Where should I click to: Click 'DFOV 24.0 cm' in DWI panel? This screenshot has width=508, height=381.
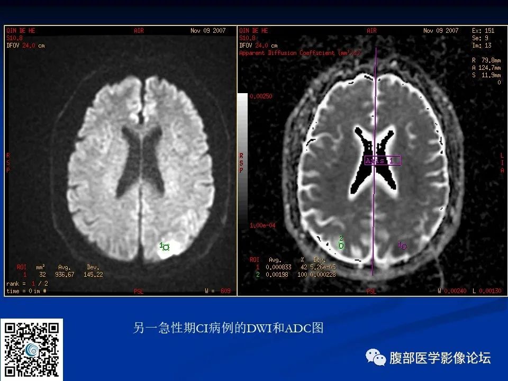tap(25, 46)
